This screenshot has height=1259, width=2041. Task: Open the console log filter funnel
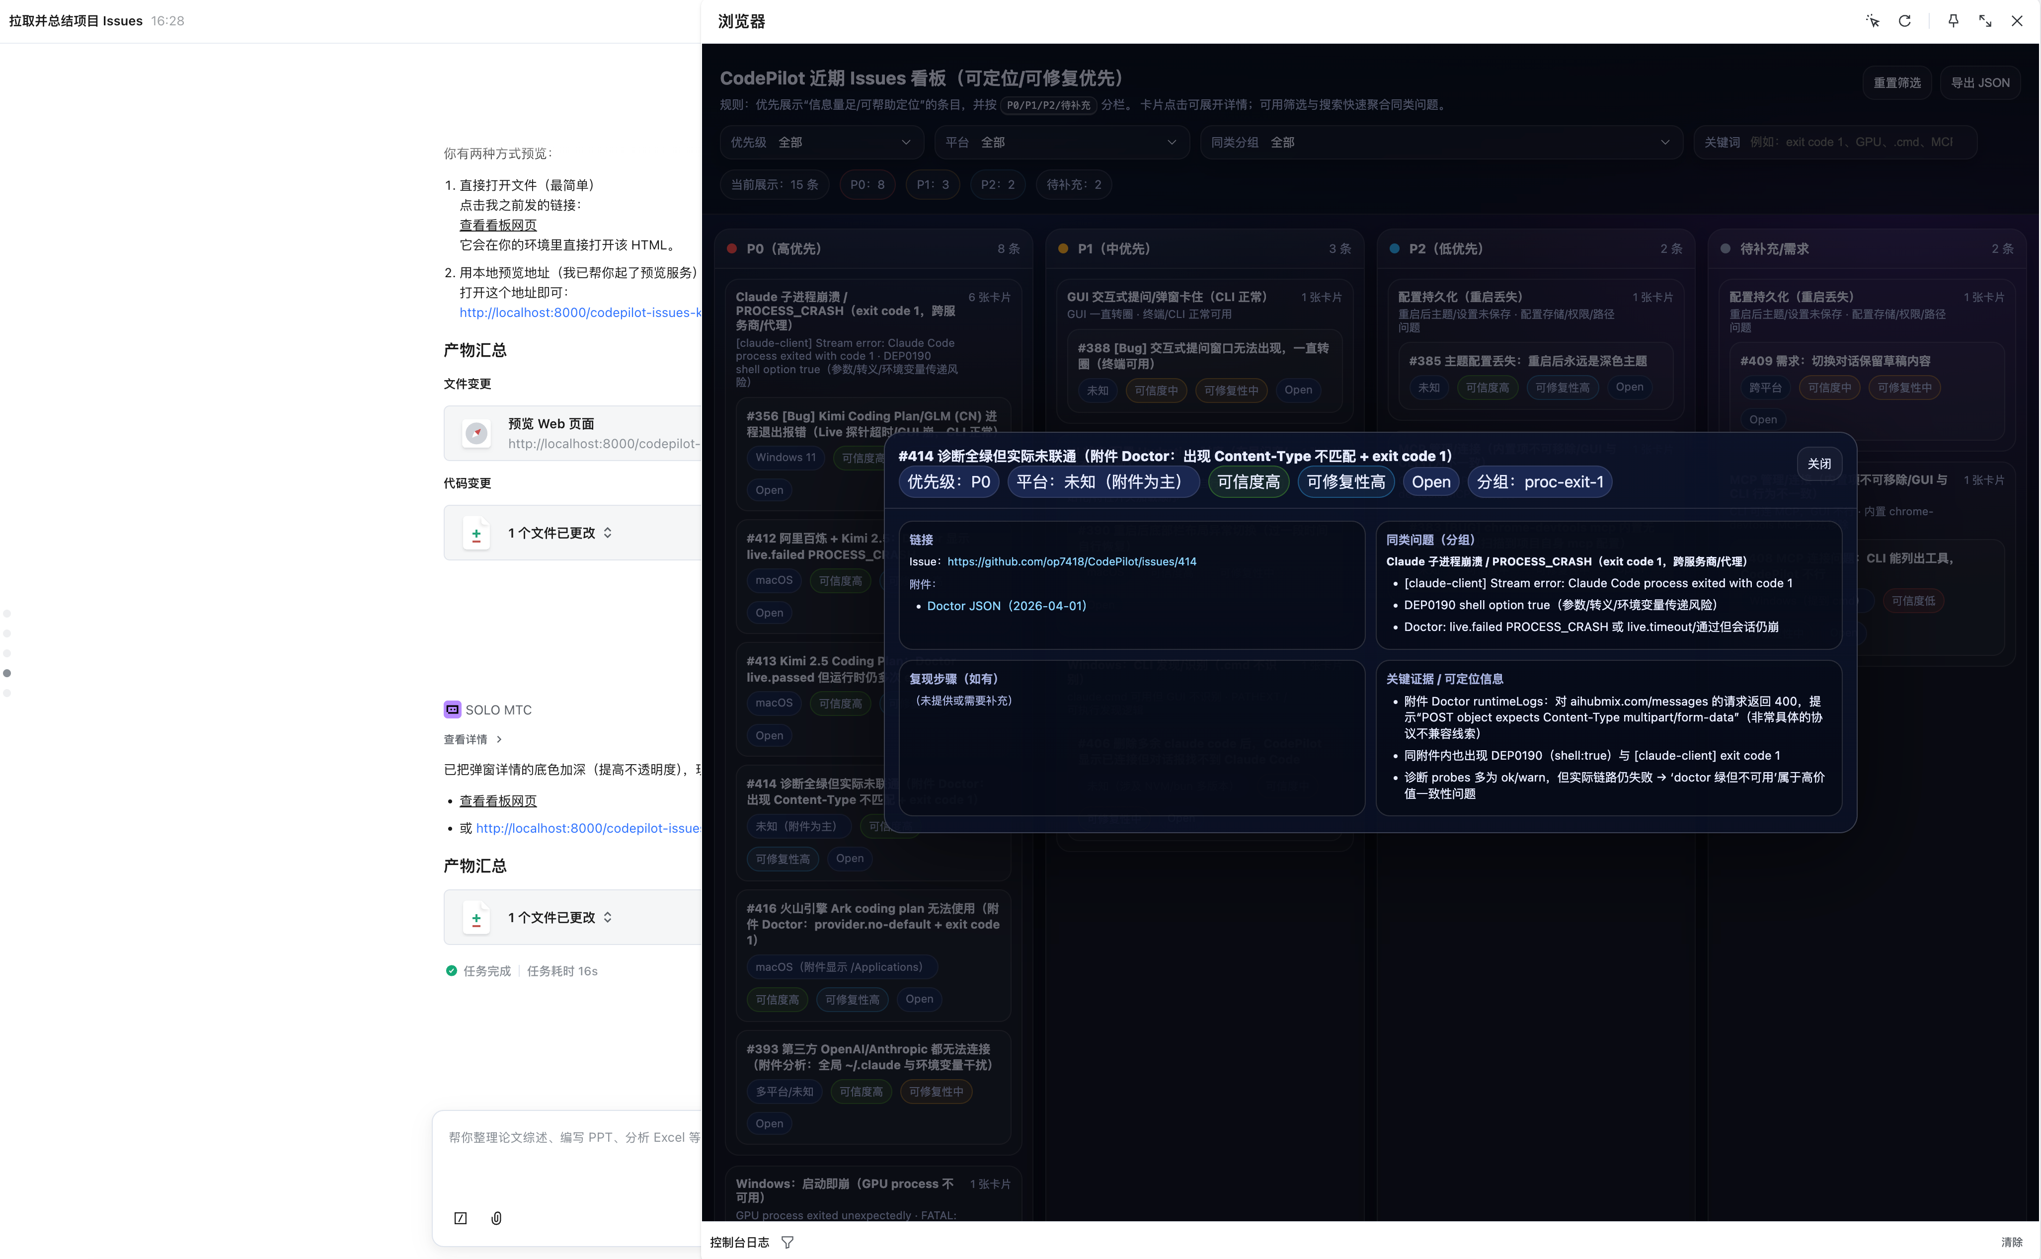pos(787,1242)
